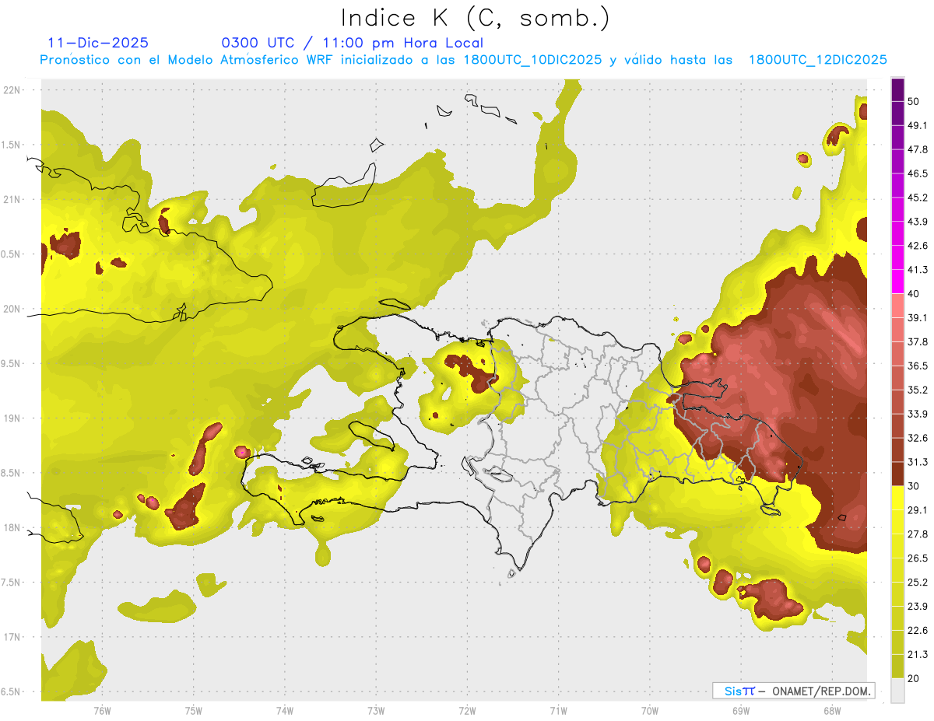
Task: Click the color bar label '47.8'
Action: point(918,149)
